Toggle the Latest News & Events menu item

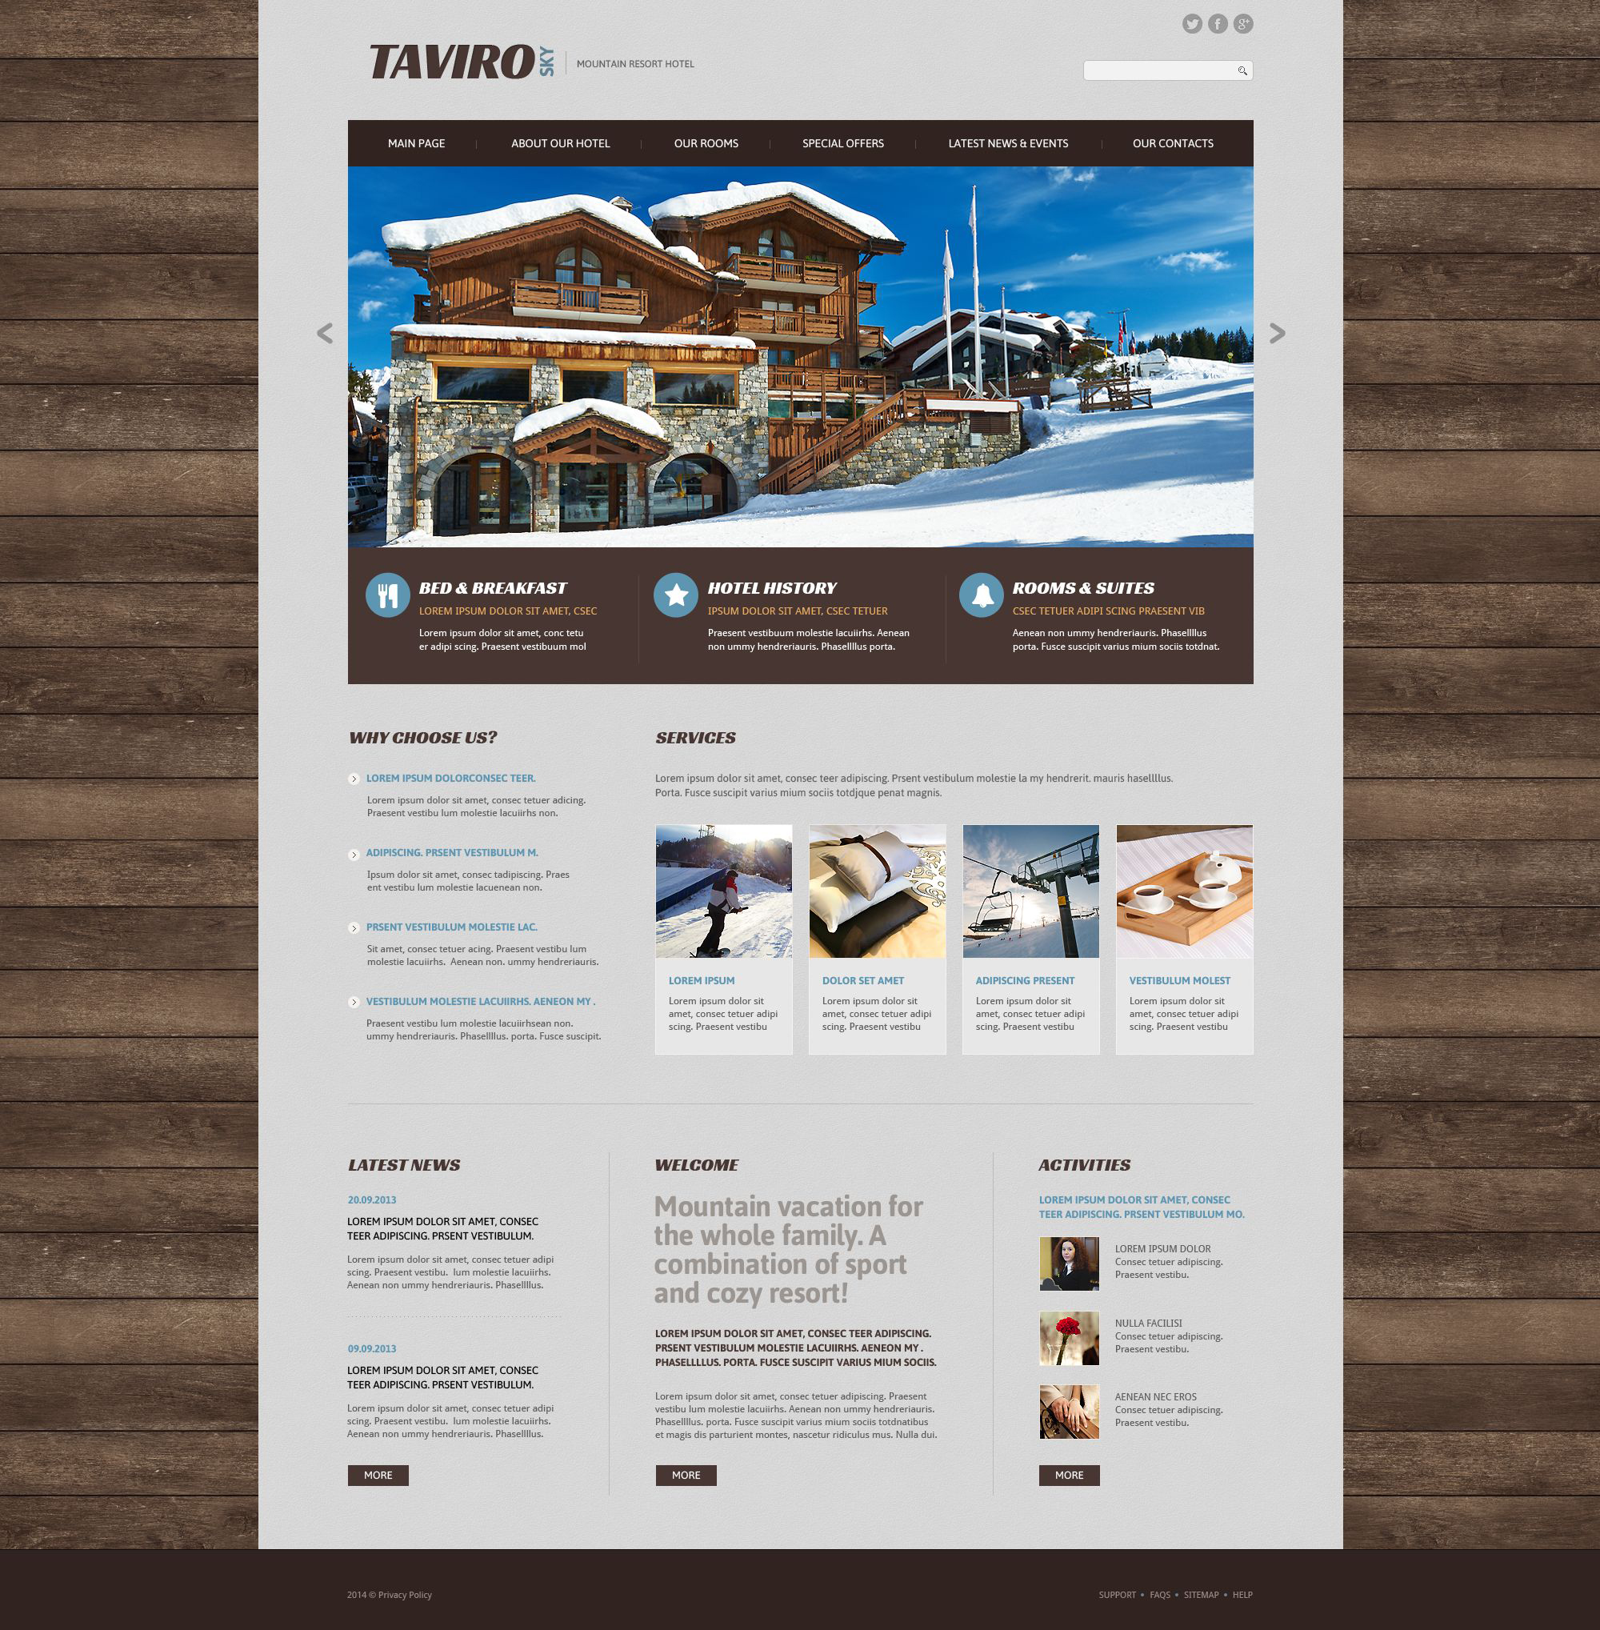1008,144
